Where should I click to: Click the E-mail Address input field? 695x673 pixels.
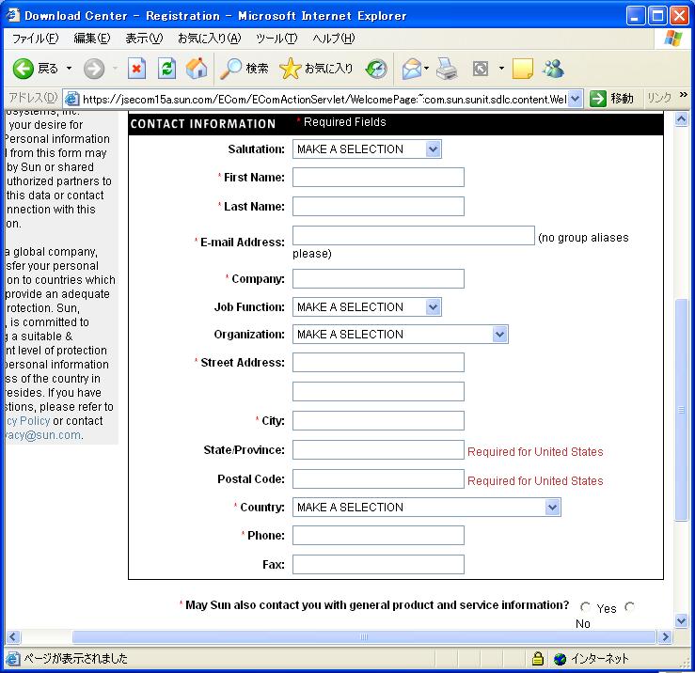click(x=414, y=235)
